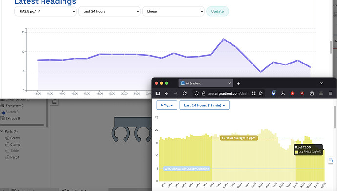
Task: Open the PM2.5 µg/m³ measurement dropdown
Action: coord(45,11)
